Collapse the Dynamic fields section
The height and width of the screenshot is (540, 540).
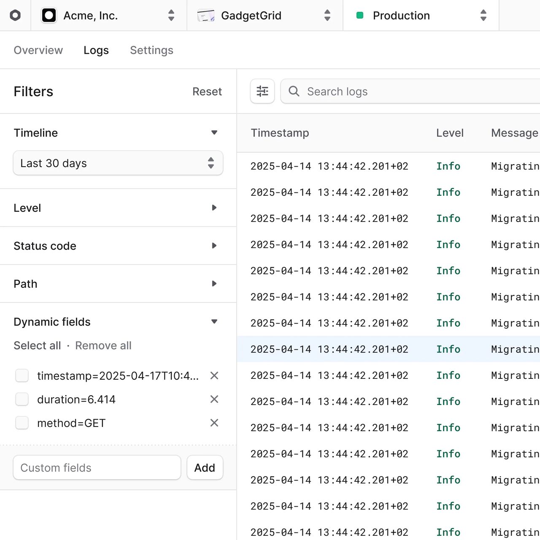214,322
